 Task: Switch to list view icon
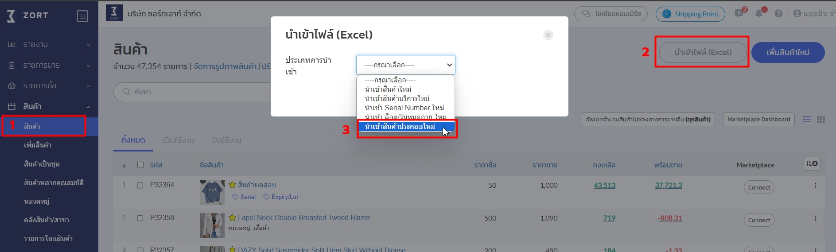[x=807, y=120]
